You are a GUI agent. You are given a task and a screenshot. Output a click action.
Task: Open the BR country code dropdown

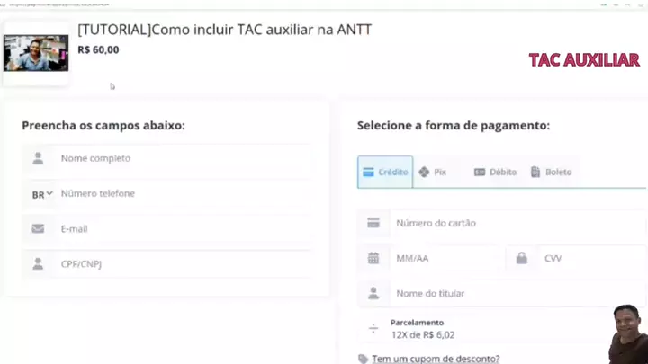[x=42, y=194]
